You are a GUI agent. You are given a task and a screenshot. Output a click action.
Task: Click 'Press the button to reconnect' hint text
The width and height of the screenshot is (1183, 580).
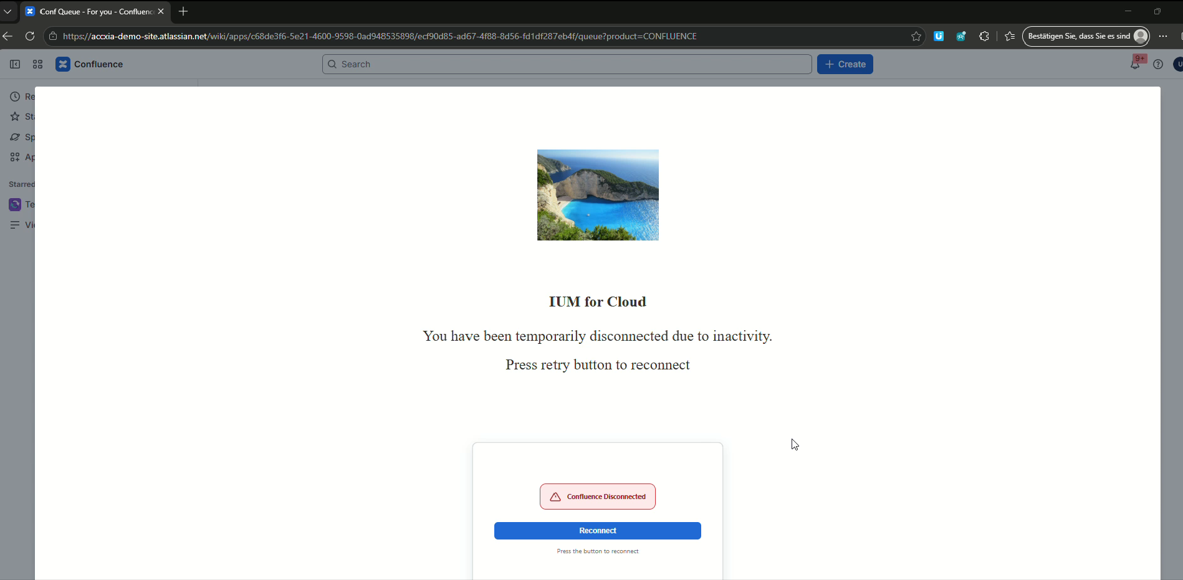coord(598,551)
